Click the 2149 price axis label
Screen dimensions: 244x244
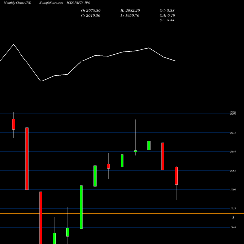pyautogui.click(x=233, y=152)
